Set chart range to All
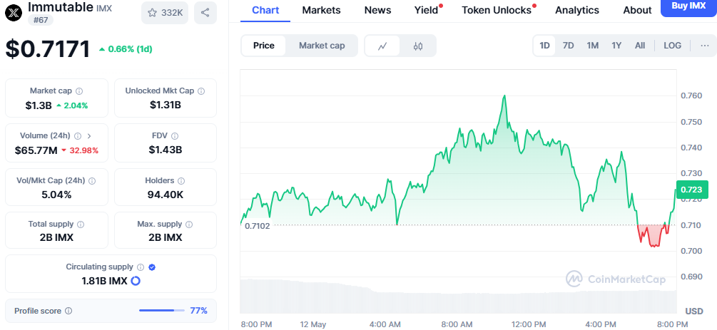This screenshot has height=330, width=717. 640,45
